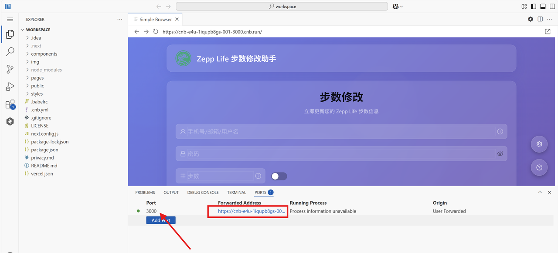558x253 pixels.
Task: Click the hexagon icon in editor toolbar
Action: pyautogui.click(x=531, y=19)
